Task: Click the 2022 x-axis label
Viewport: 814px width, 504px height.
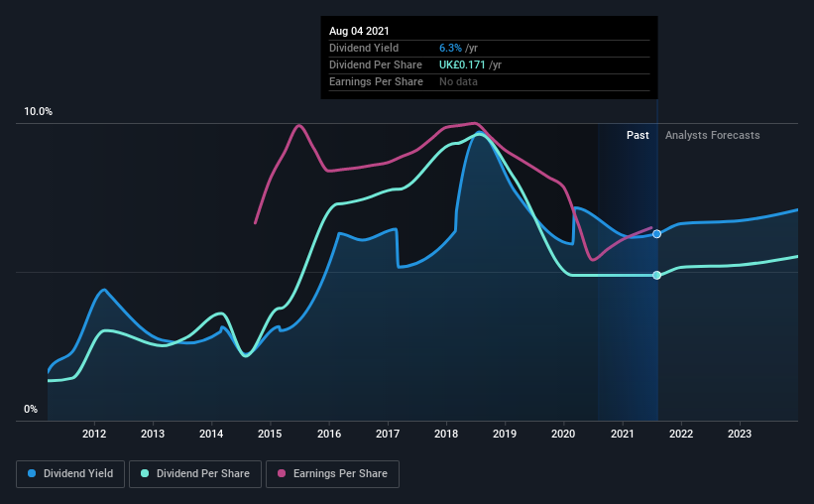Action: pos(681,434)
